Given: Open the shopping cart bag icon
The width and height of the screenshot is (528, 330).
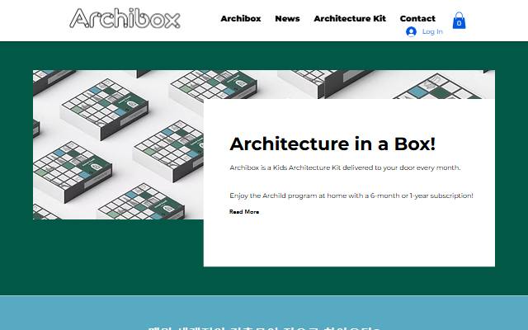Looking at the screenshot, I should pos(459,21).
